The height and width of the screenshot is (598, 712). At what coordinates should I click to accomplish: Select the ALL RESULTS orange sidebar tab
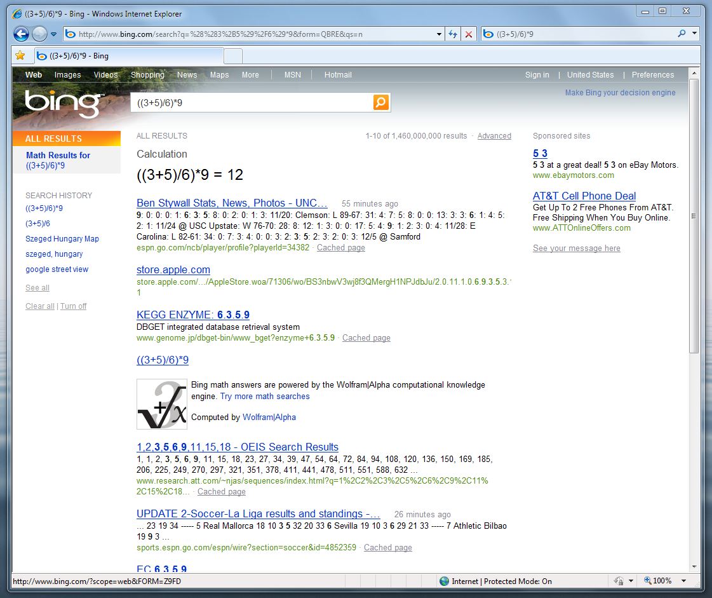(67, 139)
